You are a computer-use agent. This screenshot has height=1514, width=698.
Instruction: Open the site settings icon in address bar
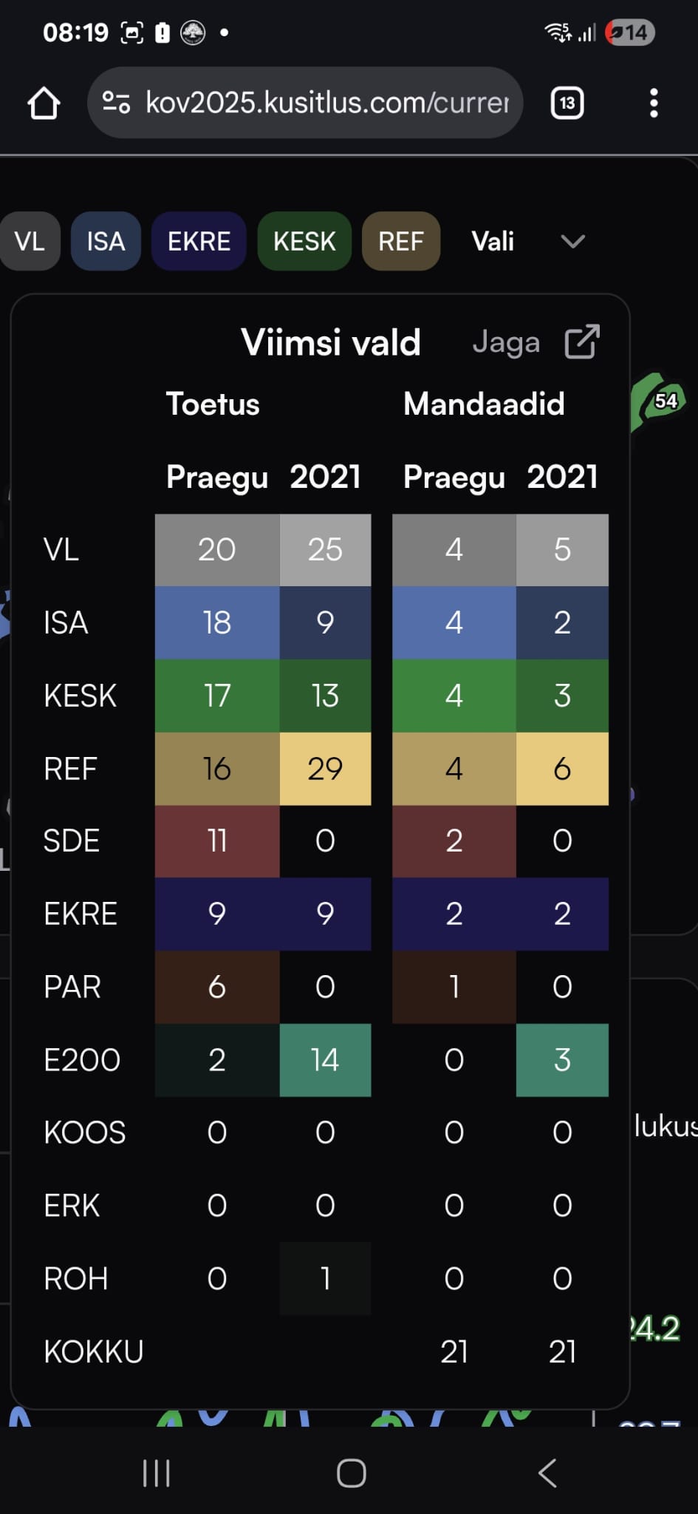pyautogui.click(x=116, y=103)
